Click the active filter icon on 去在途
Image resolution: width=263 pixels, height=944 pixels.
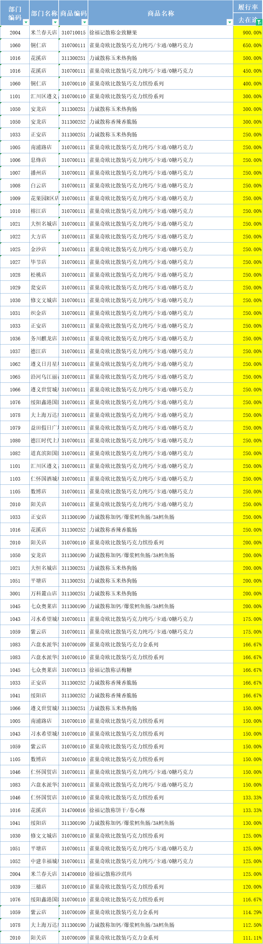point(259,22)
